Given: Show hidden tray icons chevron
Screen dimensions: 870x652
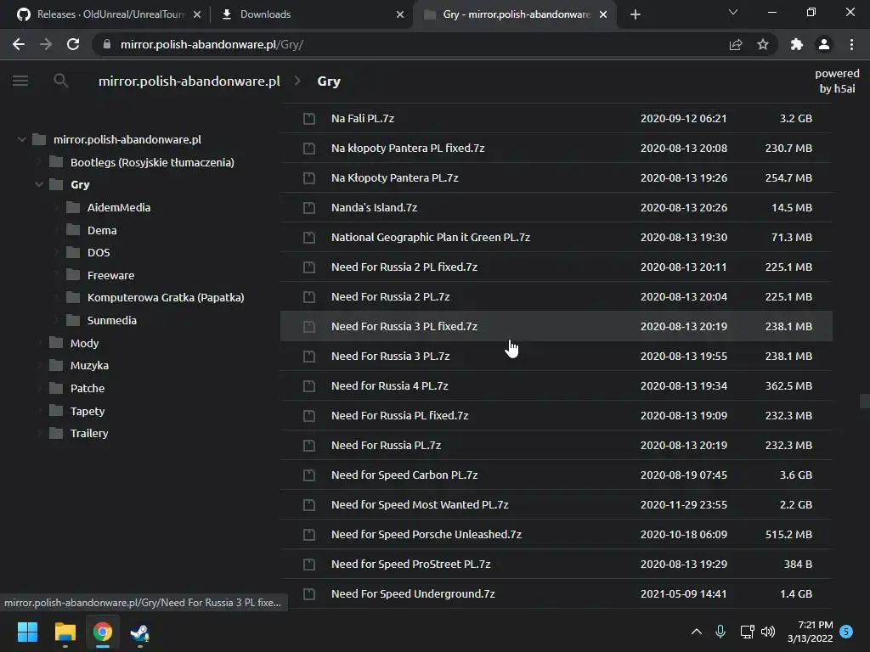Looking at the screenshot, I should pos(697,632).
